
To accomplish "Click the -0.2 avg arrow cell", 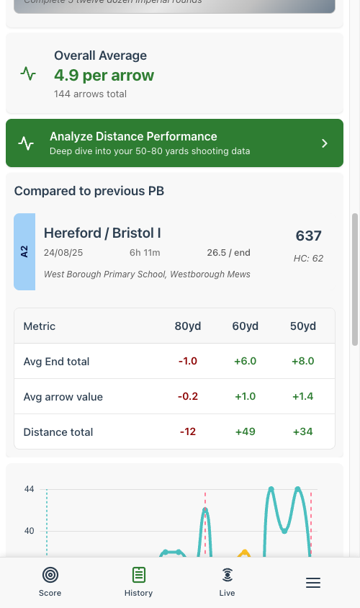I will tap(188, 396).
